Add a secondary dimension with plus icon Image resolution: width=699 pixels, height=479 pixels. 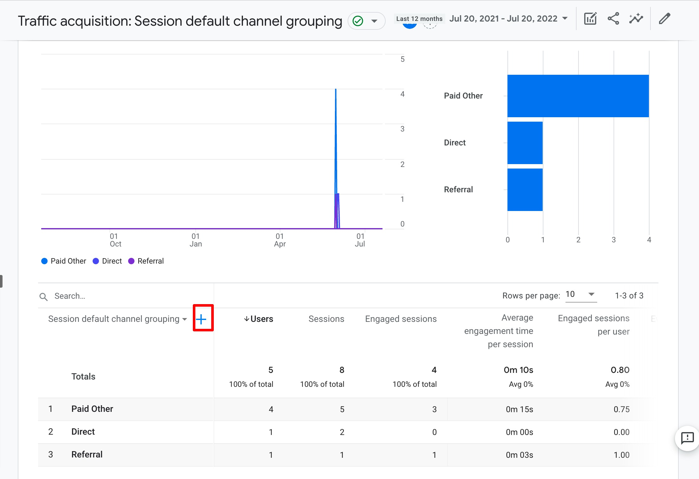(201, 319)
